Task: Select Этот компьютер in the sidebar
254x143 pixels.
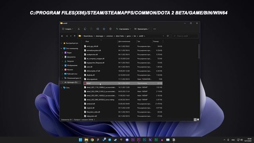Action: (71, 48)
